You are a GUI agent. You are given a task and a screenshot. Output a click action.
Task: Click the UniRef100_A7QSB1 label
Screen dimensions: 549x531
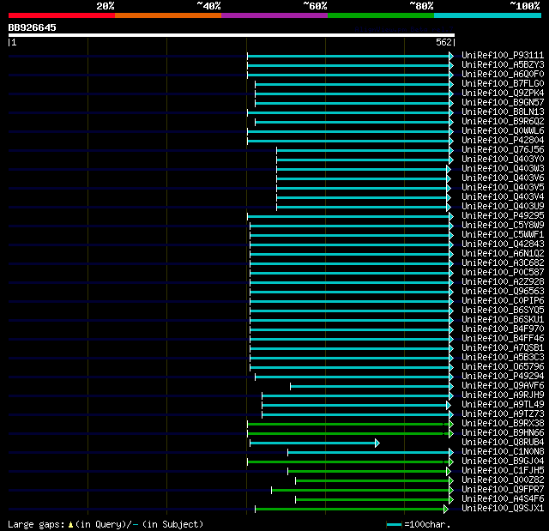click(503, 348)
